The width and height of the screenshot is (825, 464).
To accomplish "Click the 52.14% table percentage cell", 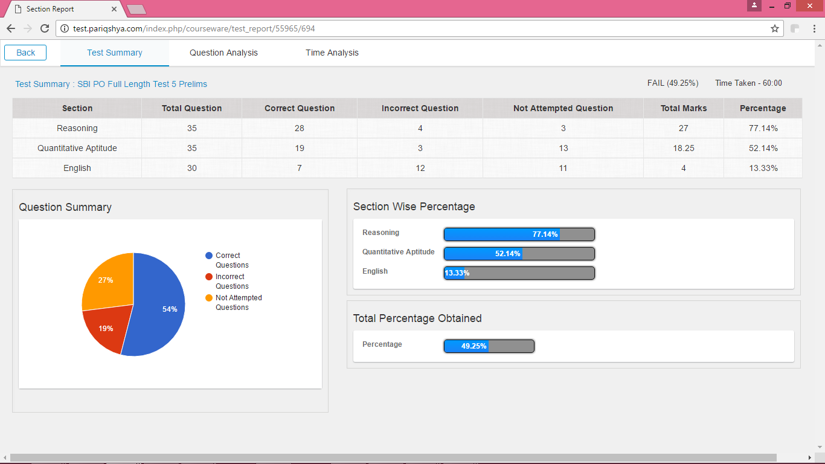I will [763, 148].
